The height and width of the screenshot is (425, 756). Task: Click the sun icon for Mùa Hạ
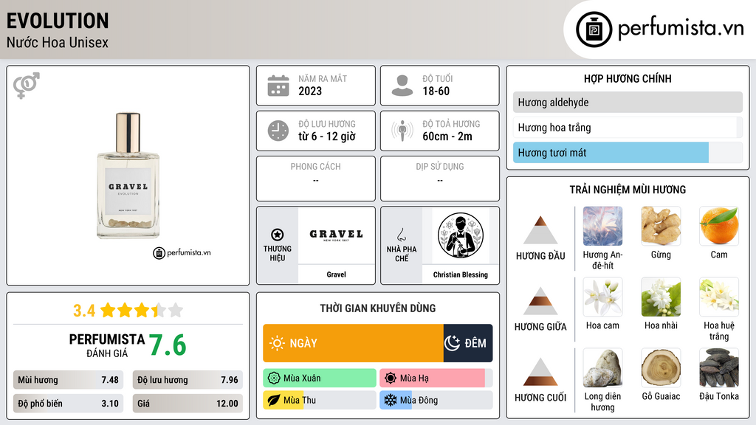[x=391, y=379]
